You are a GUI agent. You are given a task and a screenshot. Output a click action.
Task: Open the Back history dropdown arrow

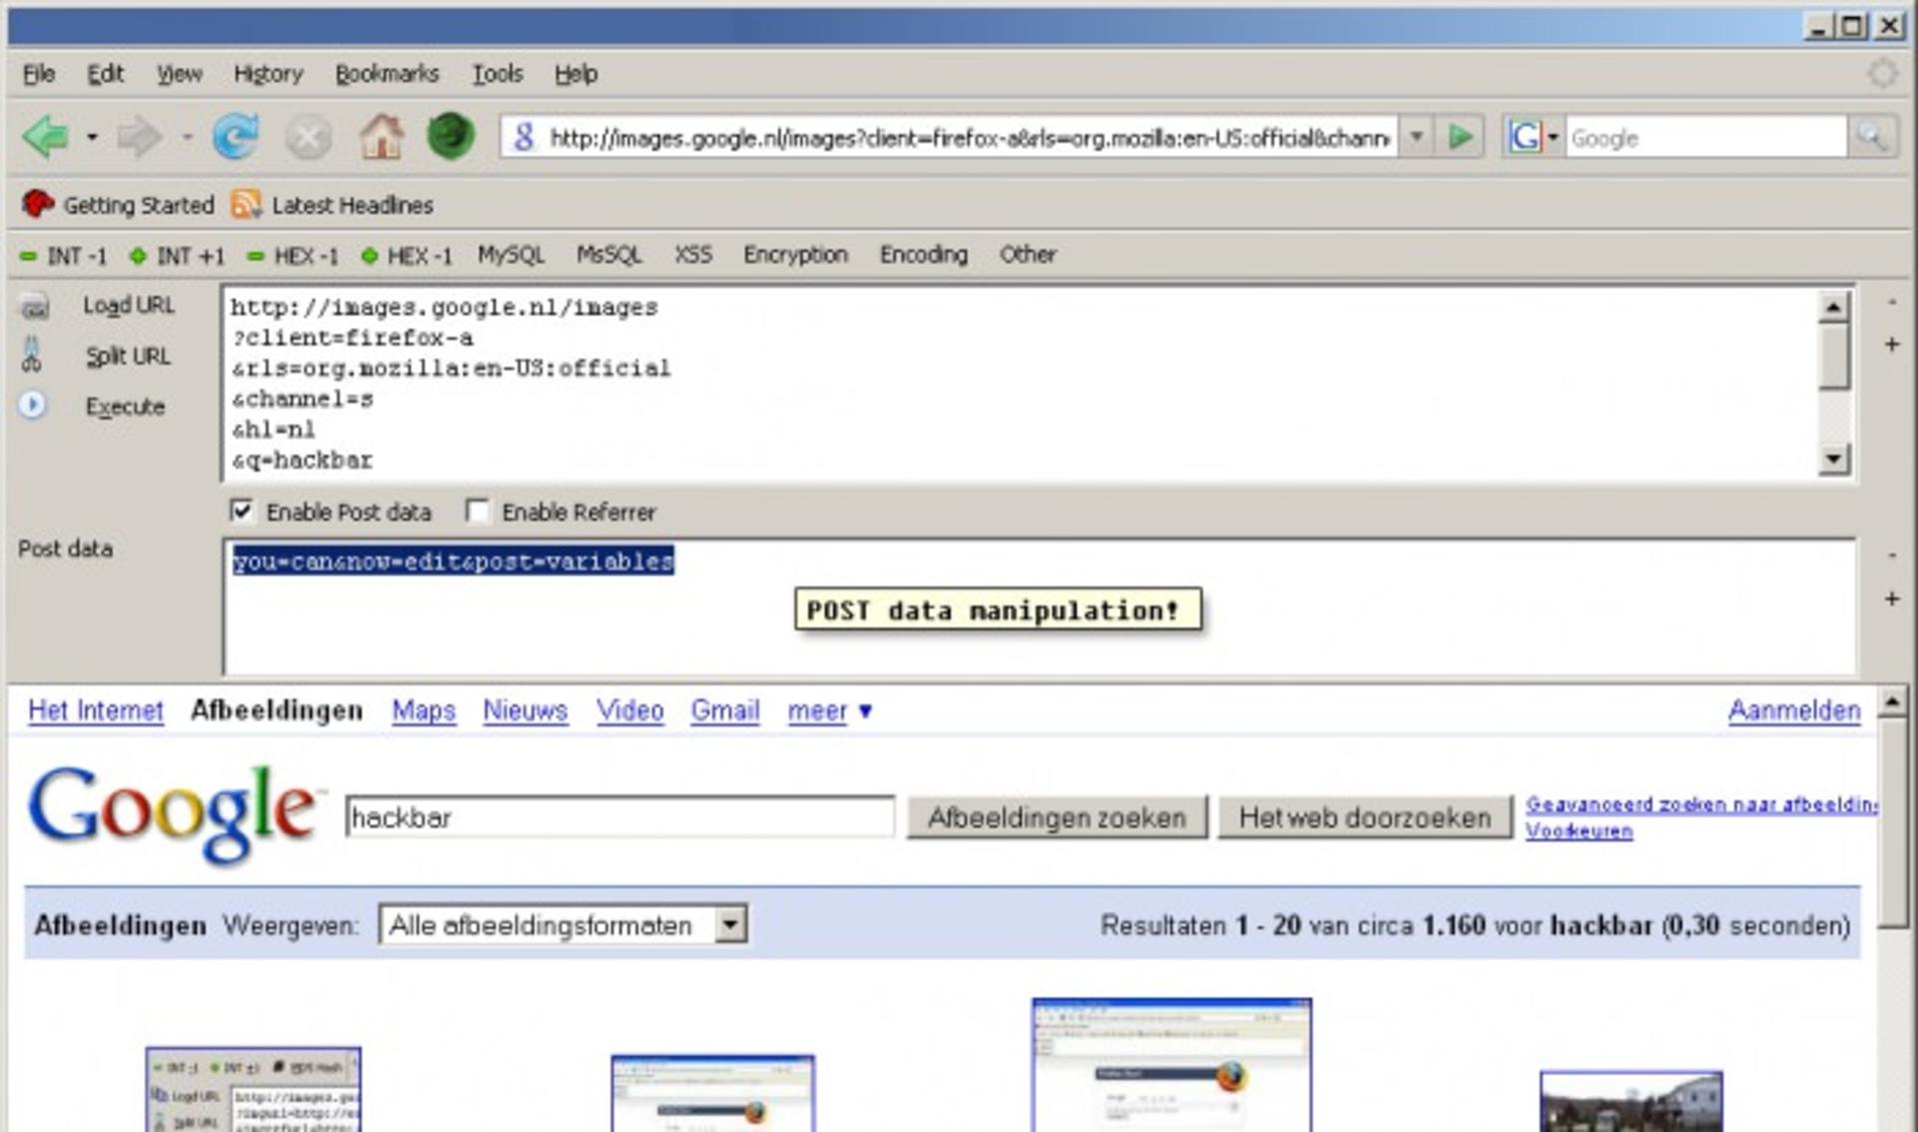(92, 137)
